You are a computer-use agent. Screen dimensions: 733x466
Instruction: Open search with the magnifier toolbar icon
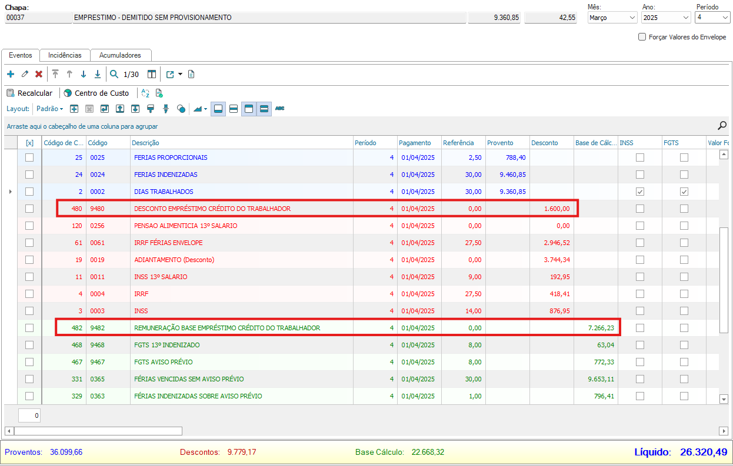click(114, 74)
